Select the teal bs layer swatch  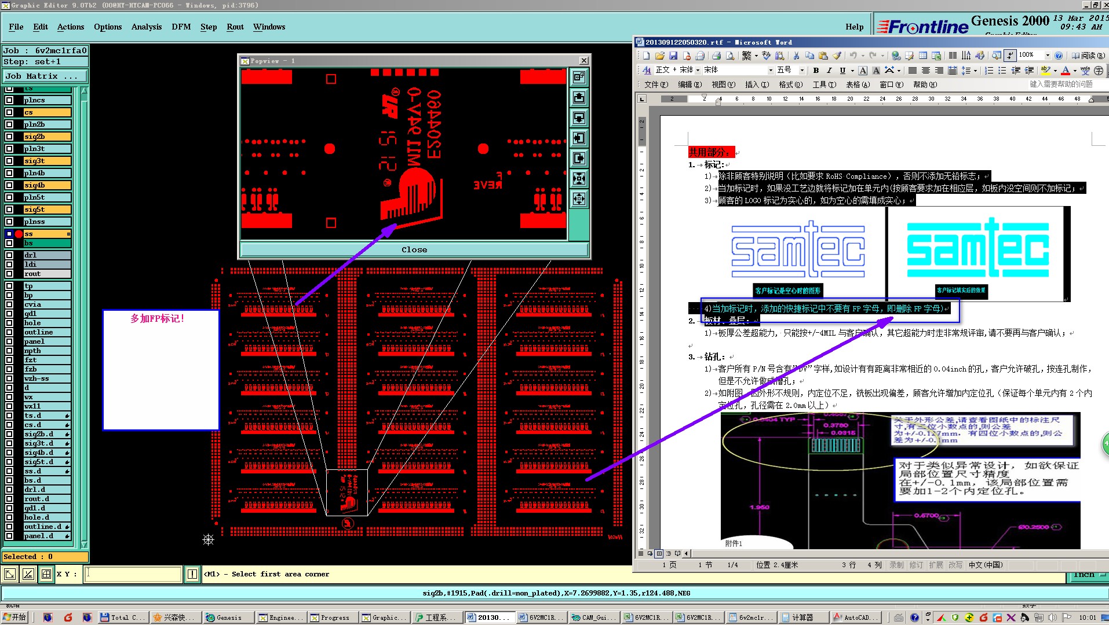47,243
